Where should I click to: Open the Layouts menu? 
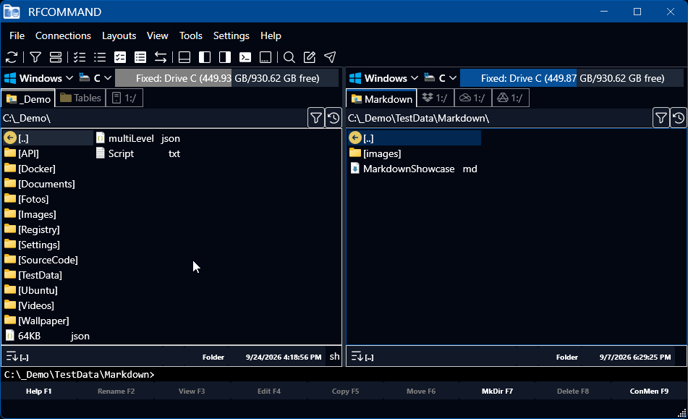(119, 35)
